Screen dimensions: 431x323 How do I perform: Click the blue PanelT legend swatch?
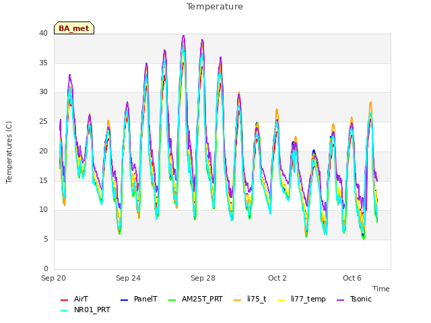(x=124, y=300)
